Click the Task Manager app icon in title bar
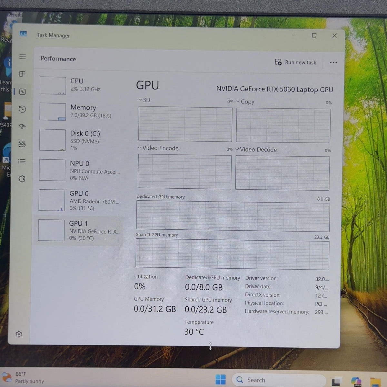The image size is (387, 387). [23, 34]
